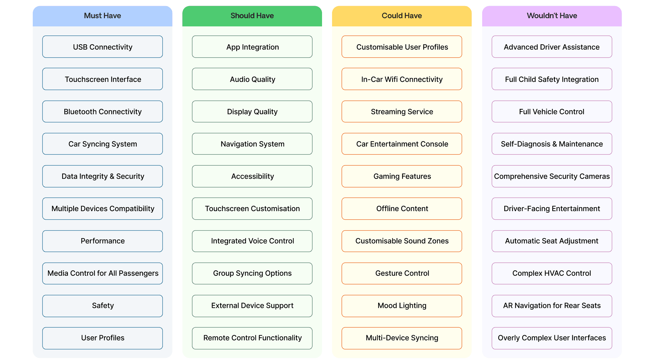Image resolution: width=655 pixels, height=364 pixels.
Task: Select Advanced Driver Assistance card
Action: 549,46
